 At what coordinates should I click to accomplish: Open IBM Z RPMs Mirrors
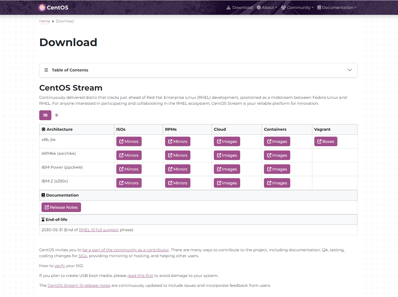(178, 183)
